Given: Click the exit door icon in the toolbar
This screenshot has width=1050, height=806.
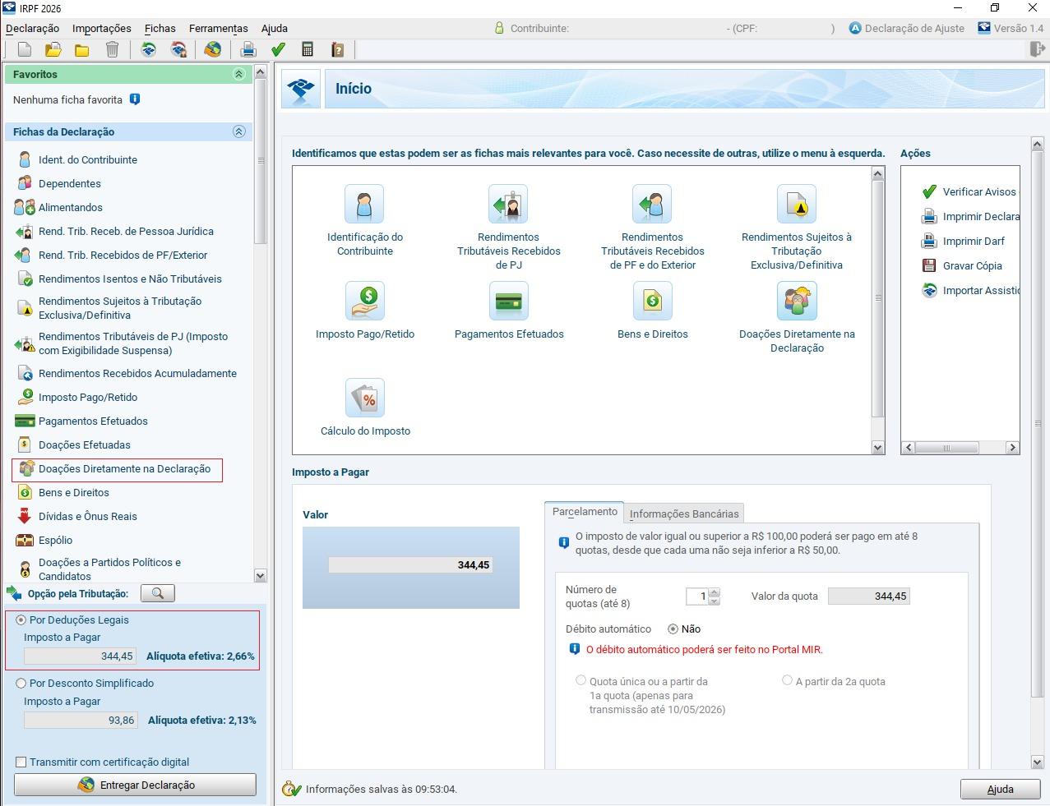Looking at the screenshot, I should 1037,49.
